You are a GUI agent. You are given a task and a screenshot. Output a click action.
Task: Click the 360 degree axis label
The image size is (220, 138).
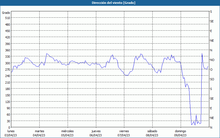[x=8, y=50]
